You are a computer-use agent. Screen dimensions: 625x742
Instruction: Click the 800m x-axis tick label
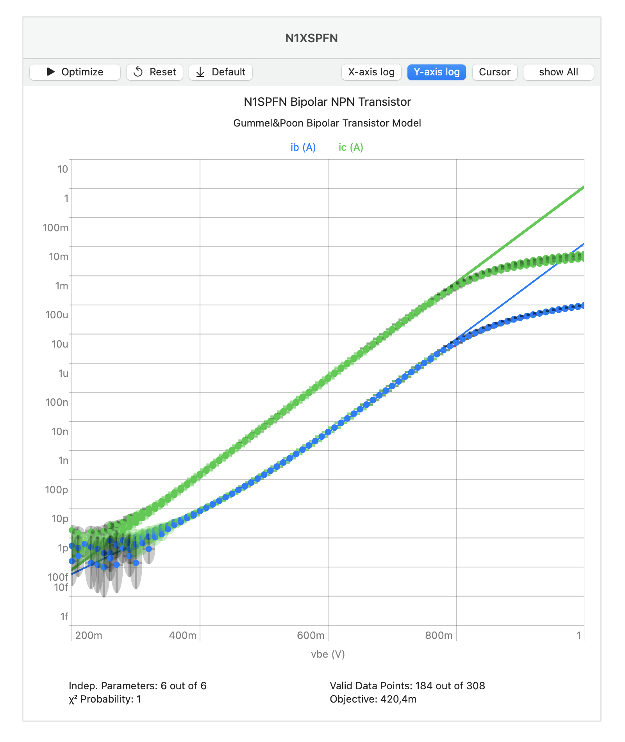(x=439, y=635)
